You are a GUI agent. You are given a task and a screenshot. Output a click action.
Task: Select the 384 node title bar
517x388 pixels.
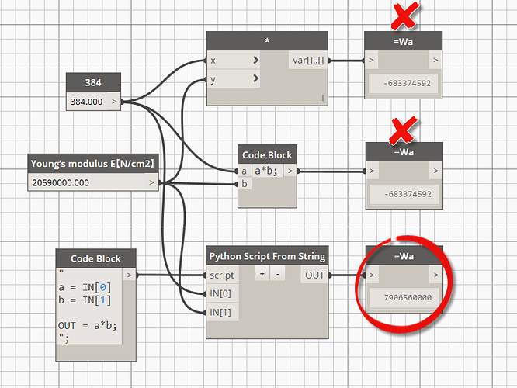[x=93, y=82]
